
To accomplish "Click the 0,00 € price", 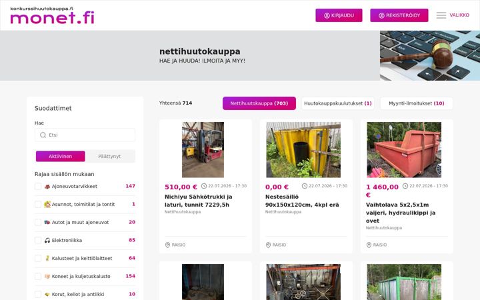I will coord(277,187).
